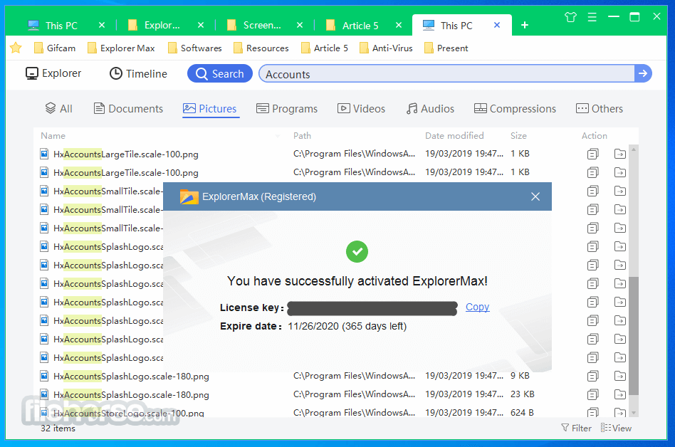Image resolution: width=675 pixels, height=447 pixels.
Task: Close the Explor... tab
Action: (x=201, y=26)
